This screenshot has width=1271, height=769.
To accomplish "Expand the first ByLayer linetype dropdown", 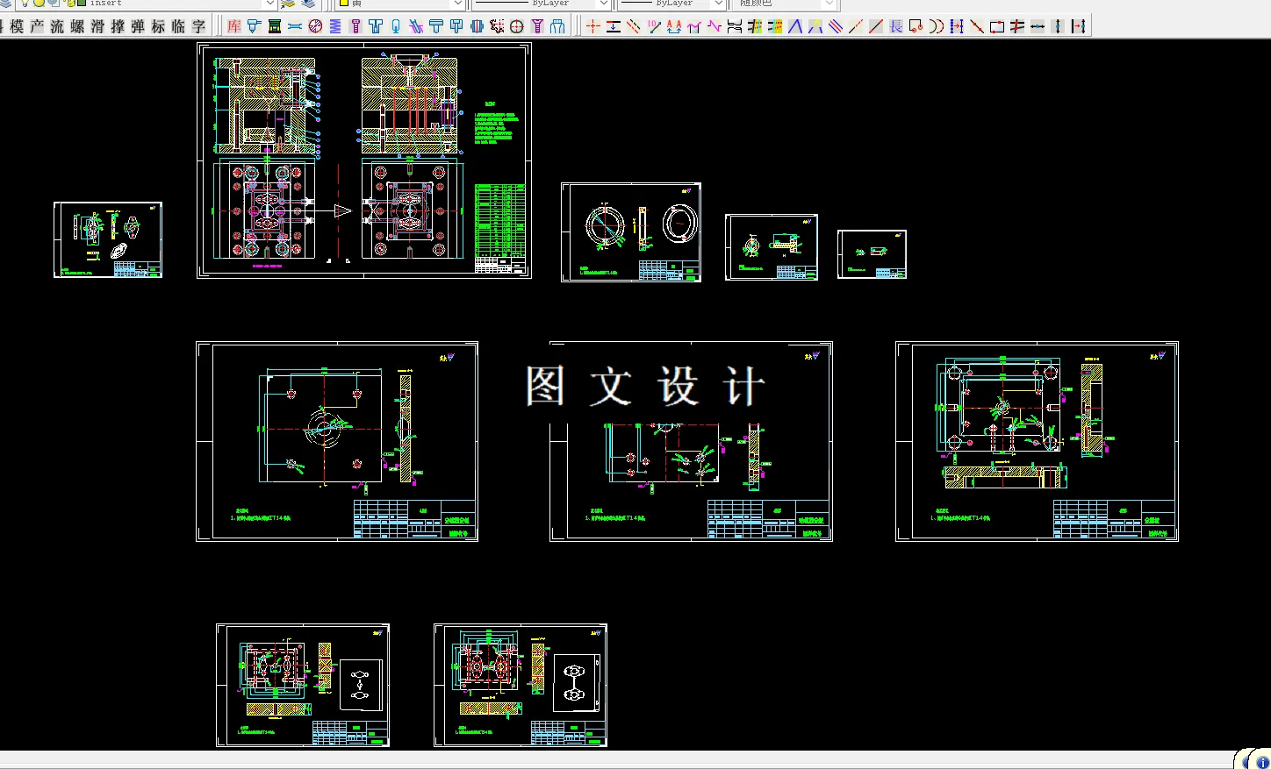I will (604, 4).
